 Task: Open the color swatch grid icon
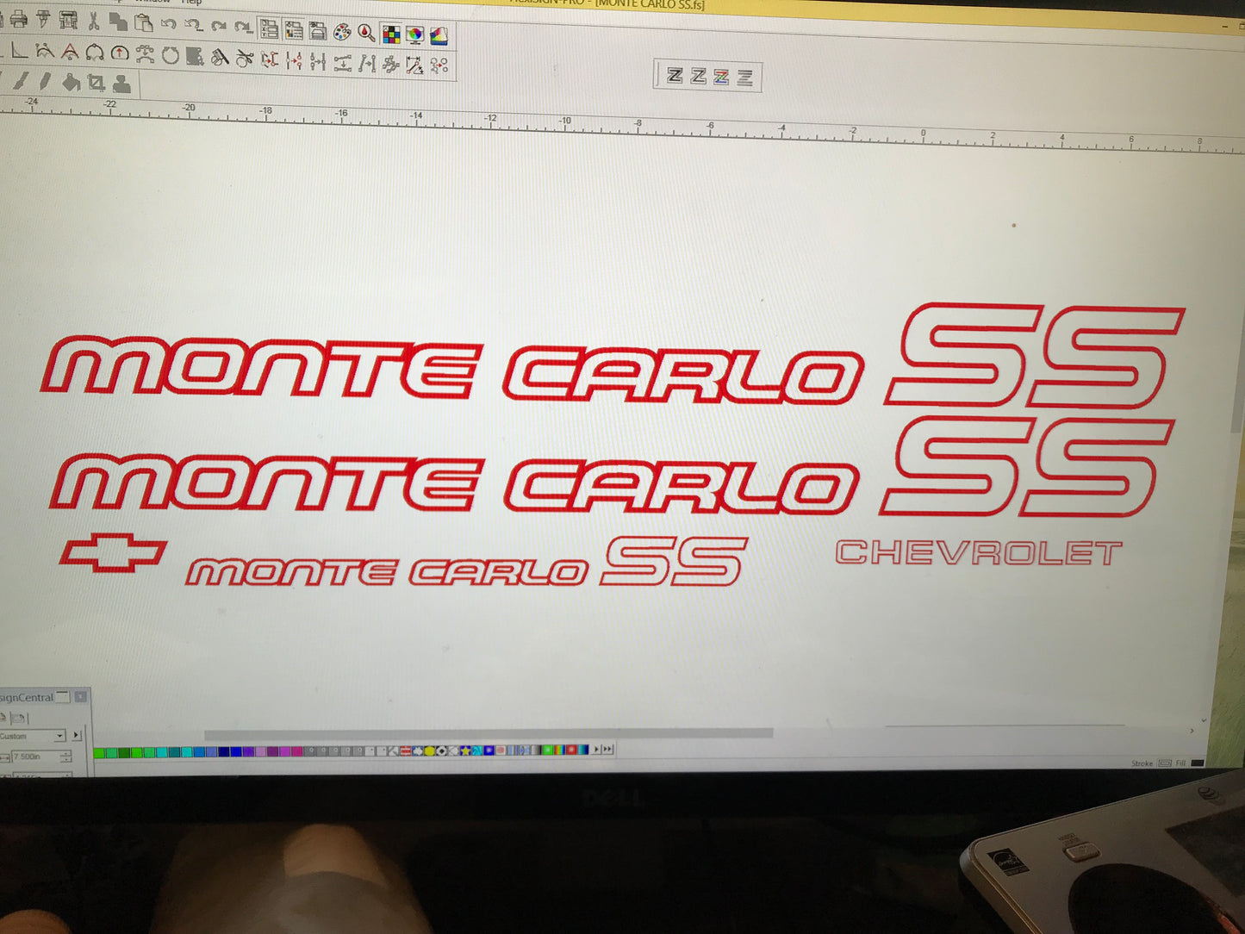pos(391,34)
